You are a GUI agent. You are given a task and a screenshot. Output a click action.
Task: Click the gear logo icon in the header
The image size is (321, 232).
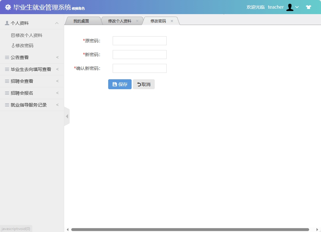[x=8, y=7]
